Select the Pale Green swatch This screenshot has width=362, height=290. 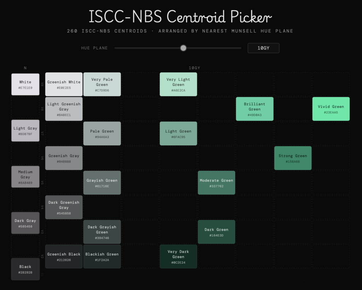click(x=102, y=133)
